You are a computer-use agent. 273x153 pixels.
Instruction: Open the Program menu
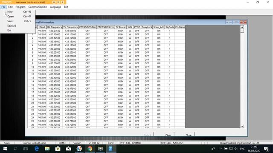tap(20, 7)
